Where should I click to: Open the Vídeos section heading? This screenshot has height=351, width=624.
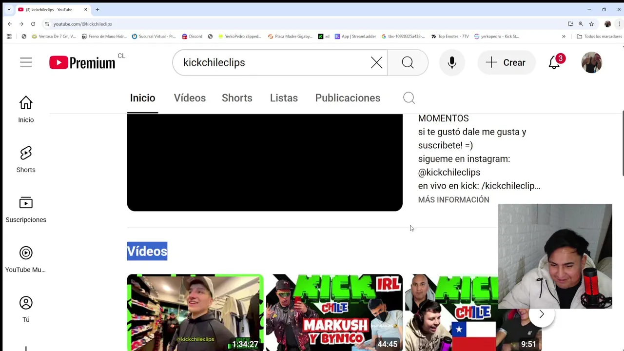[x=147, y=251]
